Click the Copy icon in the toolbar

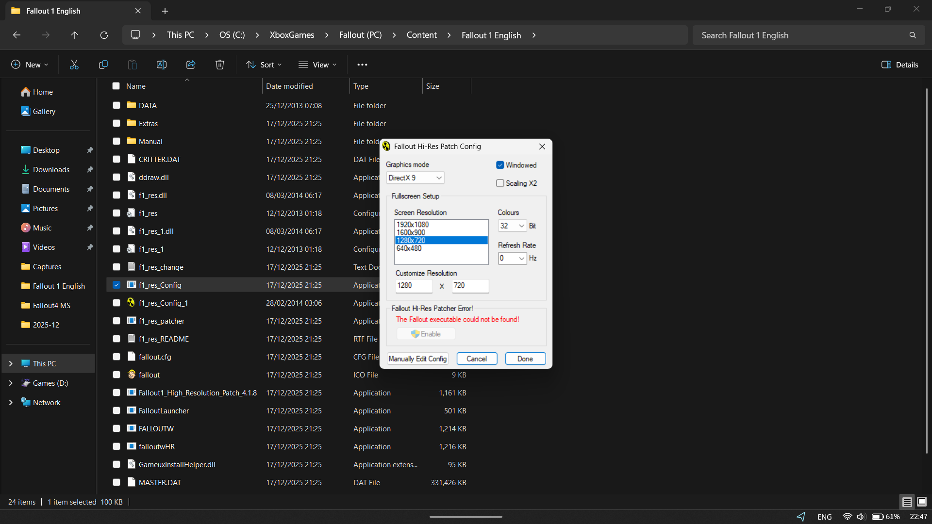tap(103, 64)
